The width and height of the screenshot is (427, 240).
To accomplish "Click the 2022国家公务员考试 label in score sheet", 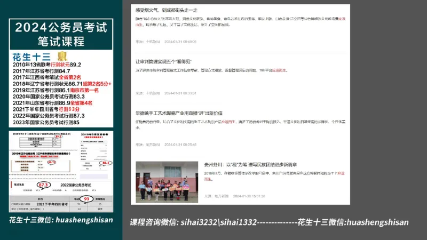I will coord(75,185).
